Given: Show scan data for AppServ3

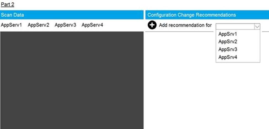Looking at the screenshot, I should pyautogui.click(x=65, y=25).
